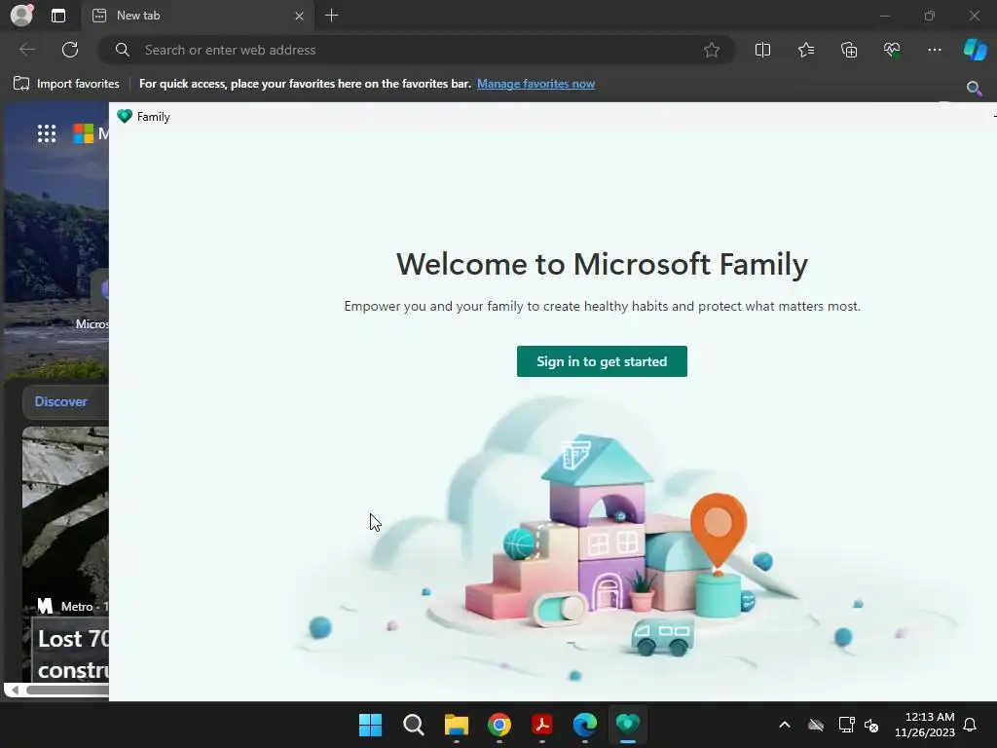The image size is (997, 748).
Task: Click the Family Safety taskbar icon
Action: coord(628,725)
